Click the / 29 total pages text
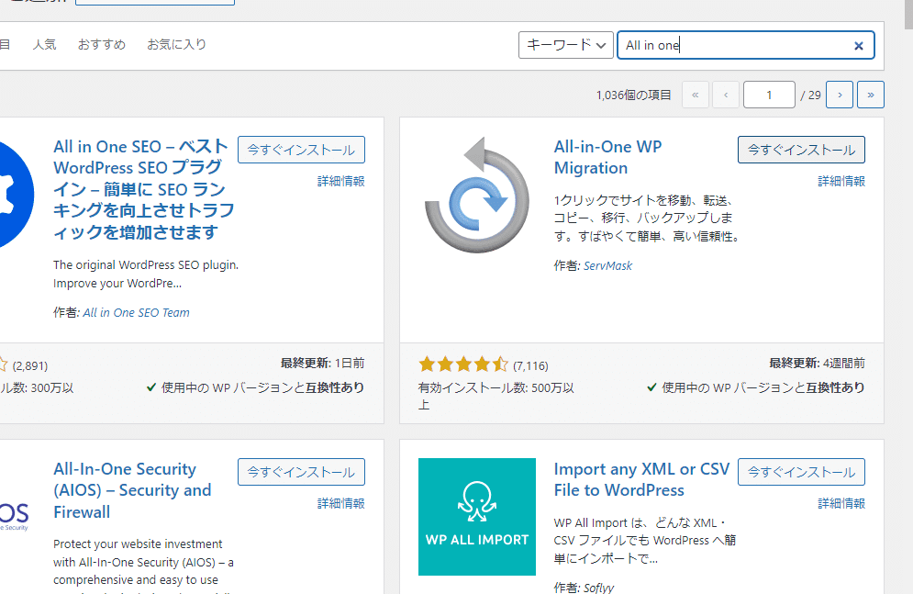This screenshot has width=913, height=594. tap(810, 95)
